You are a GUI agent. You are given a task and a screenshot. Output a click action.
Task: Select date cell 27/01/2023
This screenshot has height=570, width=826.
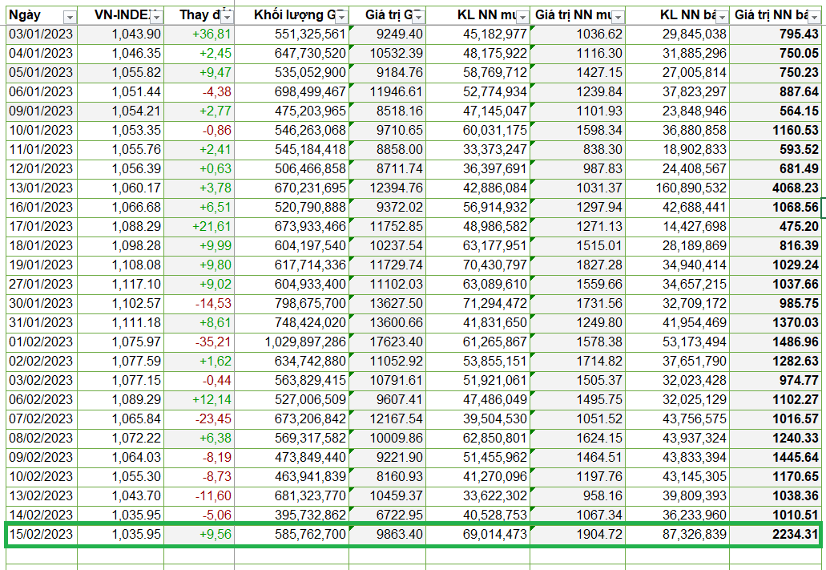click(x=42, y=285)
